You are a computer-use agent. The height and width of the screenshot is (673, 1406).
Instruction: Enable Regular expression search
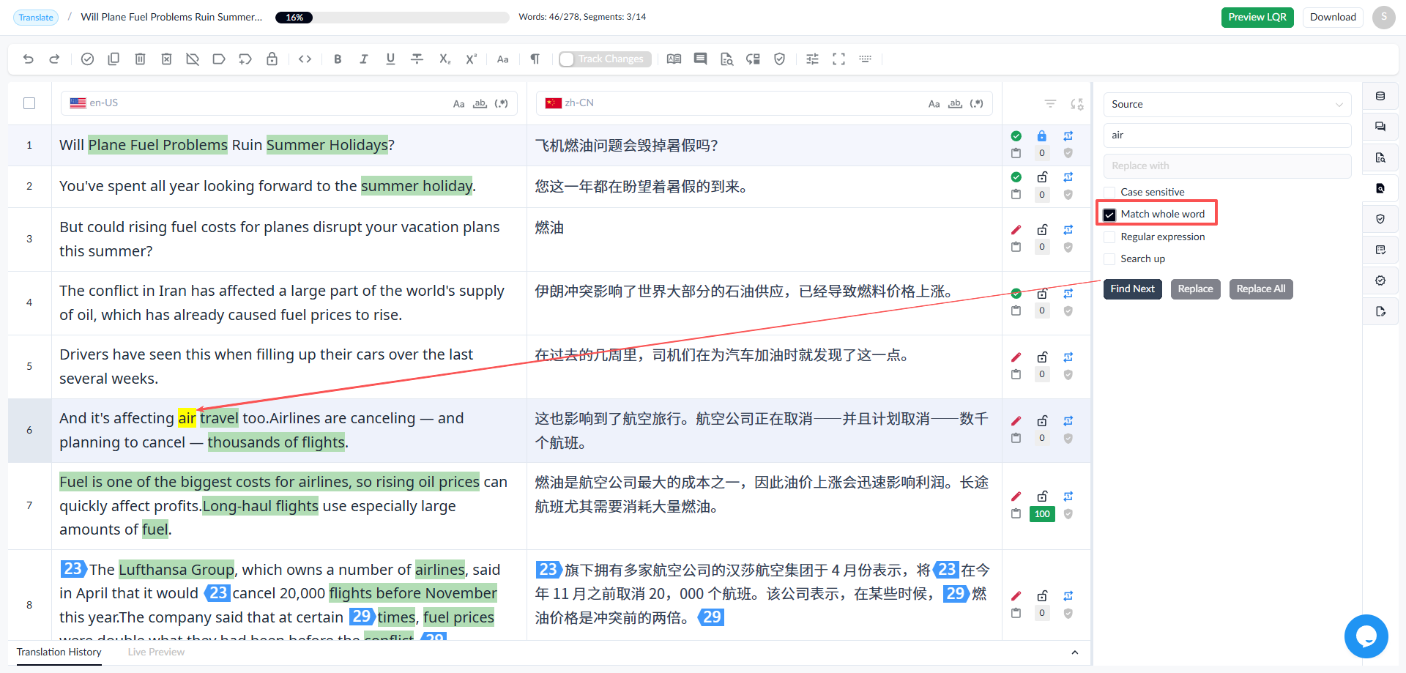1109,237
